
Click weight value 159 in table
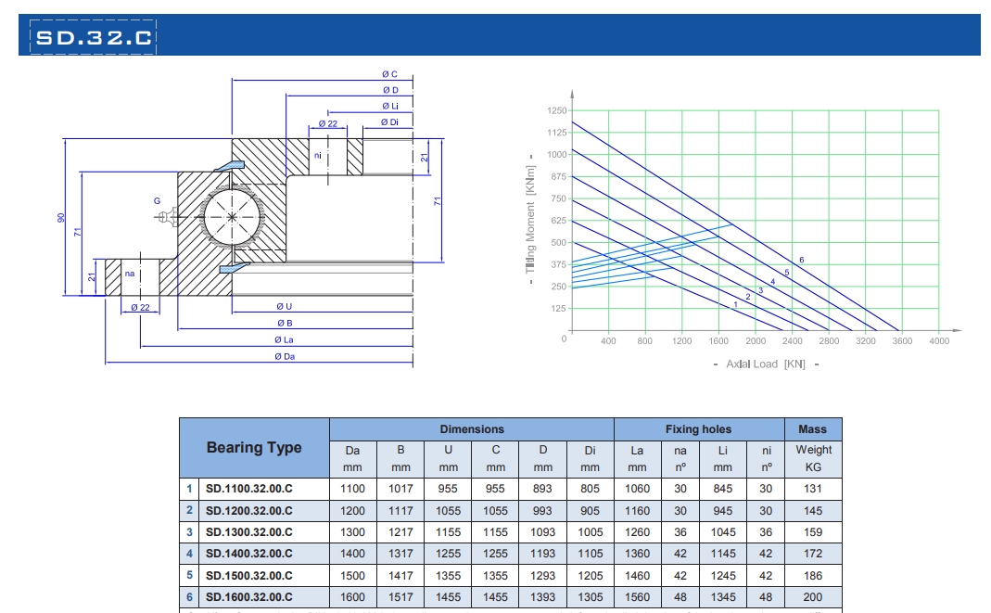click(813, 532)
